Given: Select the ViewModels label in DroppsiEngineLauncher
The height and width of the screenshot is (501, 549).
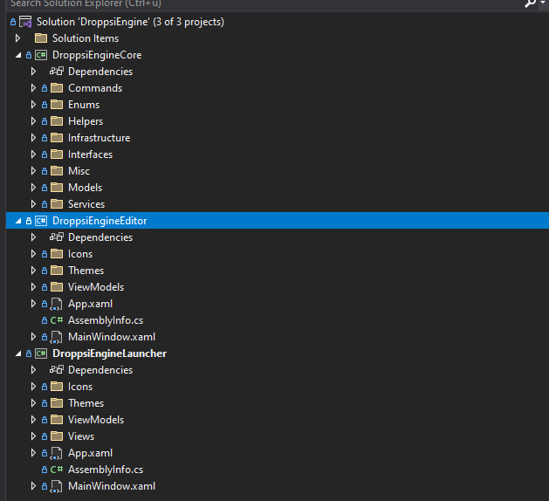Looking at the screenshot, I should (96, 420).
